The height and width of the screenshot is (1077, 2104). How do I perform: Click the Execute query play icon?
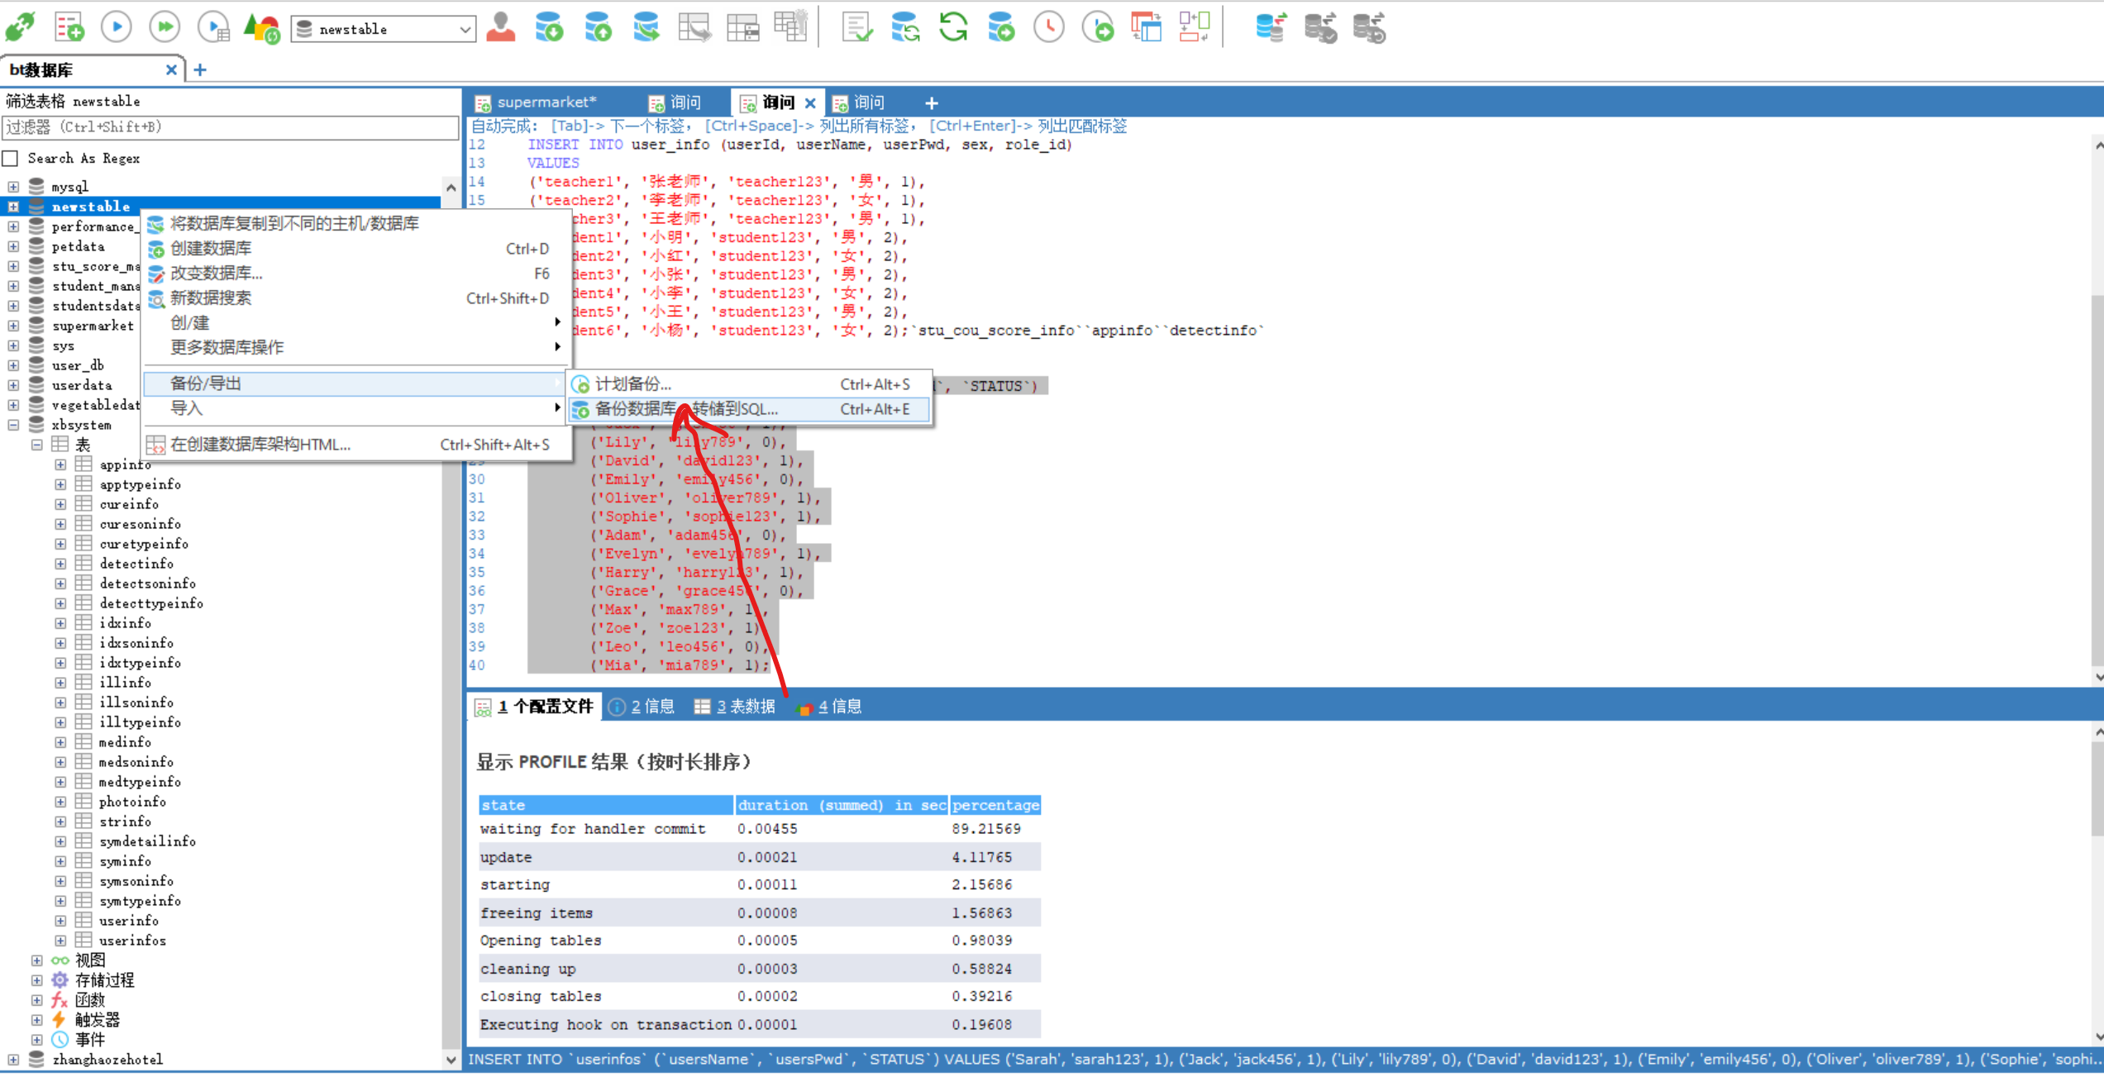pos(117,27)
